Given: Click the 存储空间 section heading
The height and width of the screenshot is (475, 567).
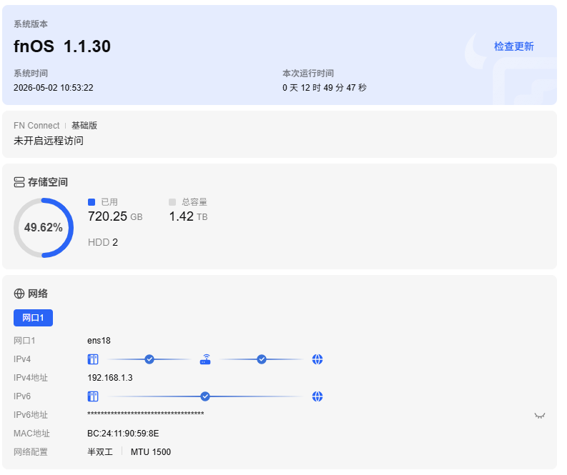Looking at the screenshot, I should [x=48, y=182].
